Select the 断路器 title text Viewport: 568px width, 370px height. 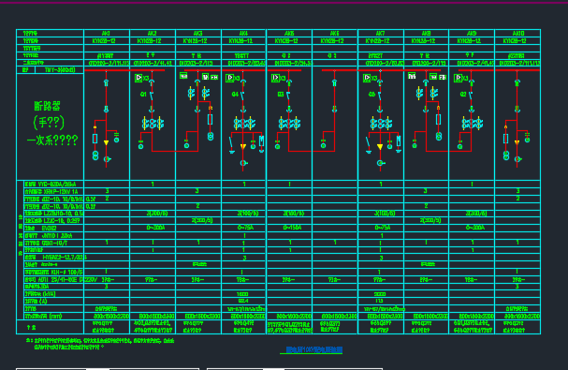(48, 106)
